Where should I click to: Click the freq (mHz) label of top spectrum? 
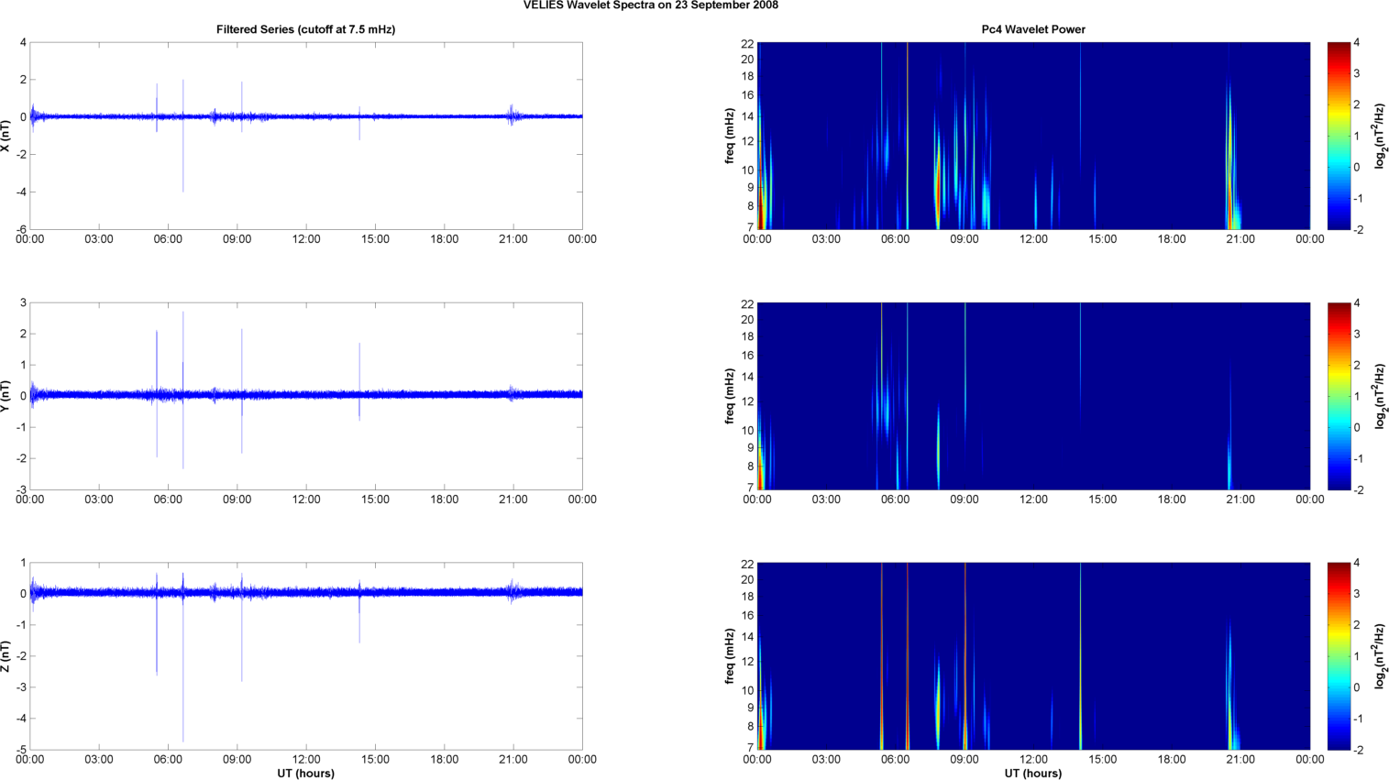click(730, 136)
